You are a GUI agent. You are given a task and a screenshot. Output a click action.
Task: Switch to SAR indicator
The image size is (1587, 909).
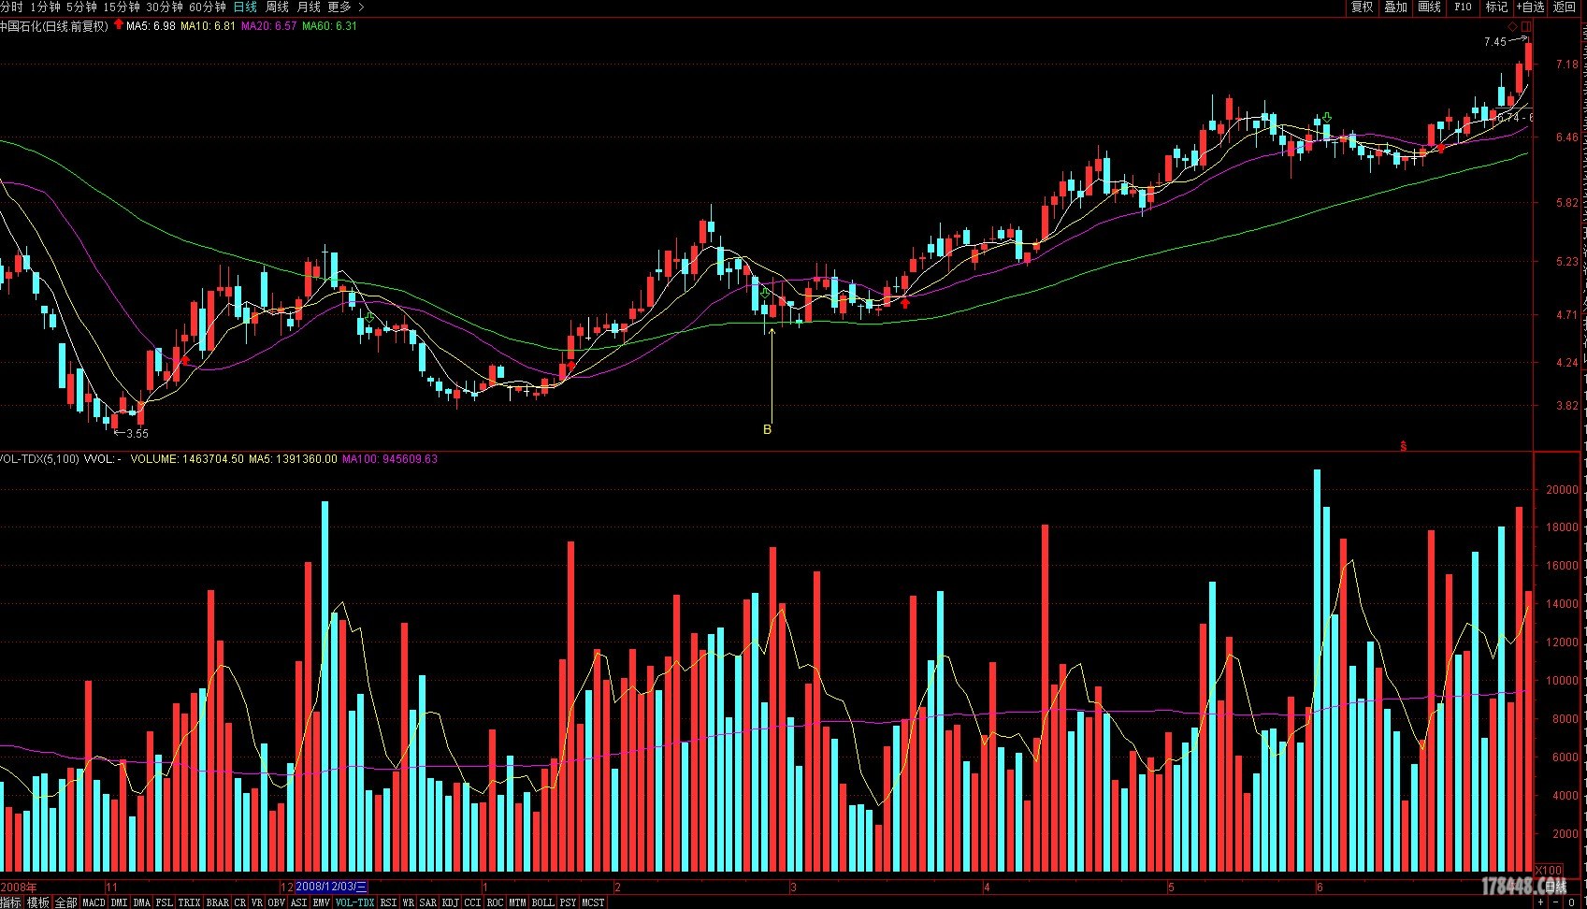(427, 902)
